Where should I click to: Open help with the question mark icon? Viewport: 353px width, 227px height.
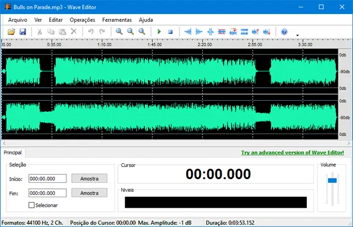[284, 32]
